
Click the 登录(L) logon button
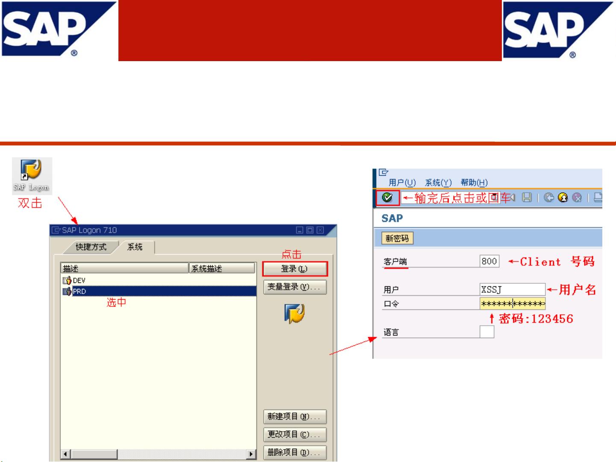pyautogui.click(x=295, y=269)
